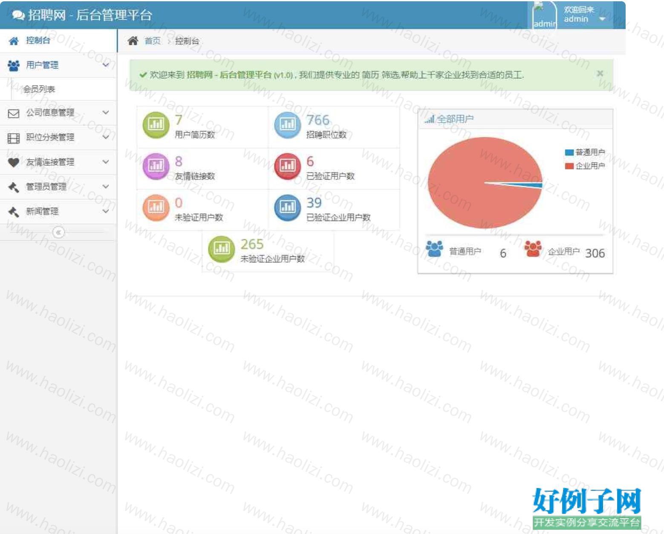Expand the 友情连接管理 chevron

coord(106,162)
